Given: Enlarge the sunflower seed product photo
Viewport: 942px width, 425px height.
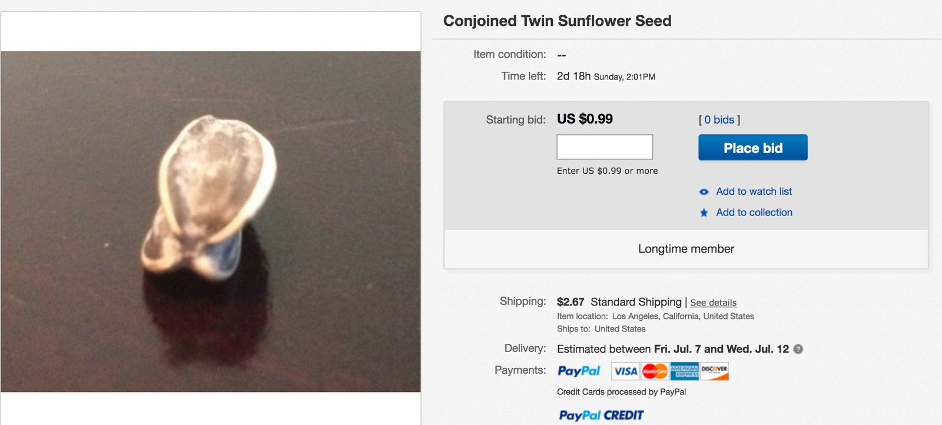Looking at the screenshot, I should (210, 221).
